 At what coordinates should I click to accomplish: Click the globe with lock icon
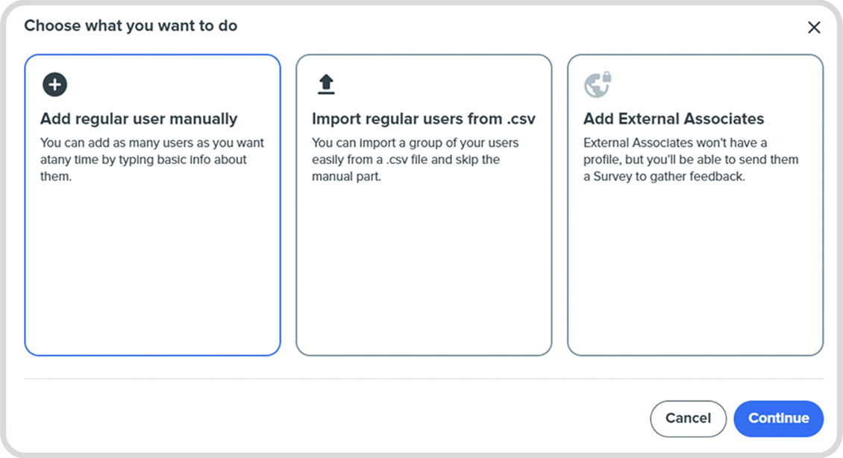(x=598, y=84)
